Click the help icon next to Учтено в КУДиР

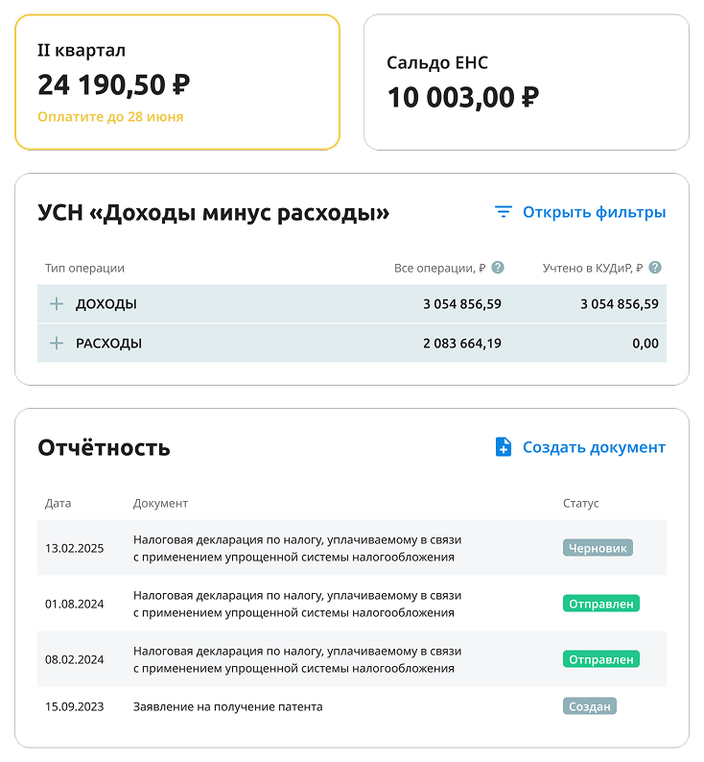point(655,269)
